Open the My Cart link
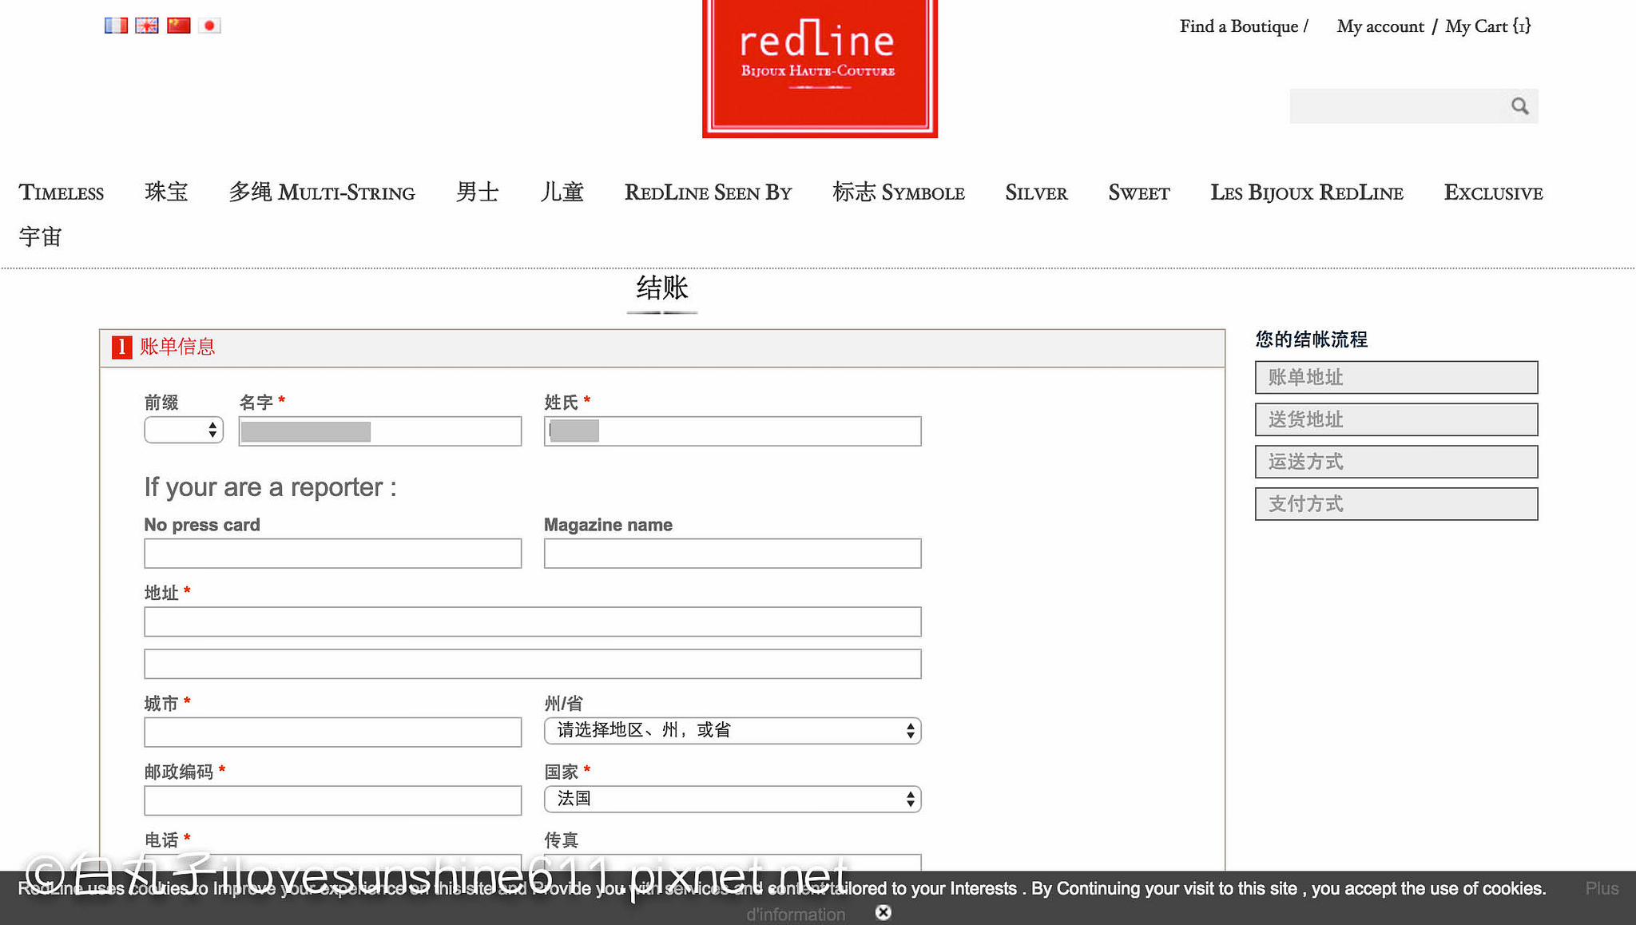 click(x=1487, y=26)
